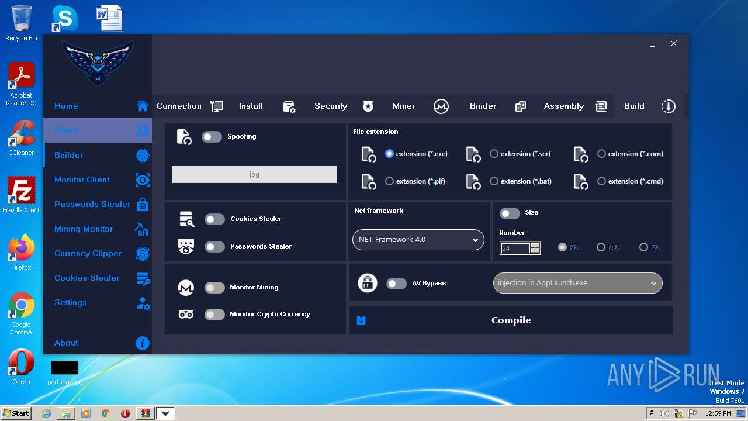Switch to the Install tab
This screenshot has width=748, height=421.
(x=251, y=106)
